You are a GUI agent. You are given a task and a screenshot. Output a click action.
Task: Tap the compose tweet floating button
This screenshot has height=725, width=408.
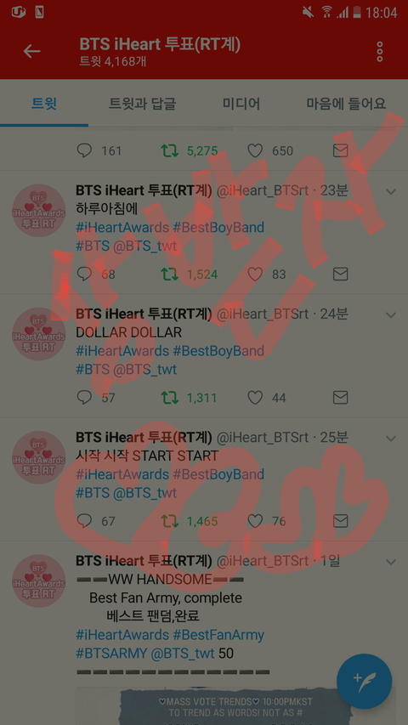coord(364,681)
